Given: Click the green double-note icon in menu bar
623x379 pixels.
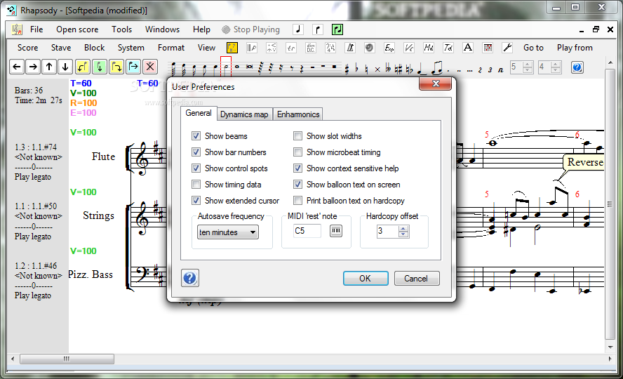Looking at the screenshot, I should point(337,29).
